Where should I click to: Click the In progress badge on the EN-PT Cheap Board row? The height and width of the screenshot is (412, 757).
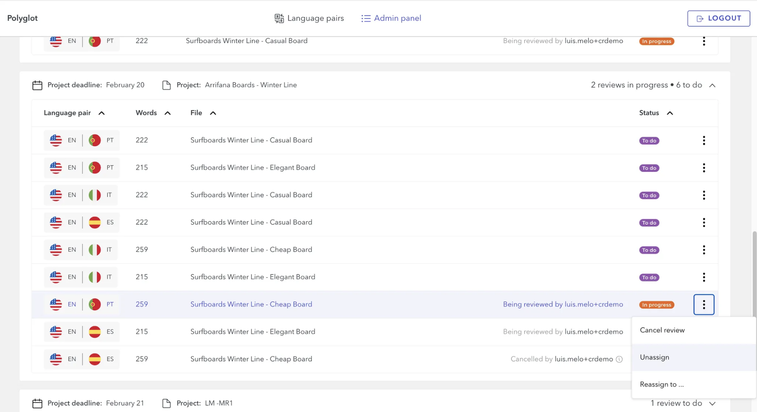pos(656,305)
